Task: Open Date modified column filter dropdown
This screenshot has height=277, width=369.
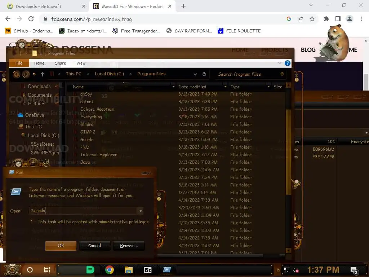Action: point(225,87)
